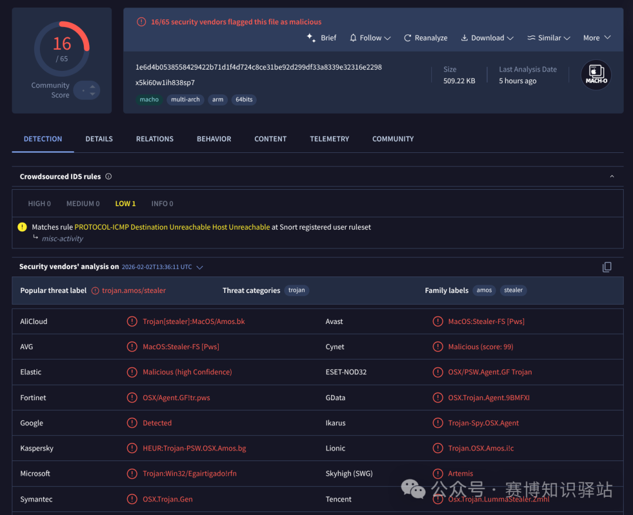Switch to the RELATIONS tab
633x515 pixels.
155,139
